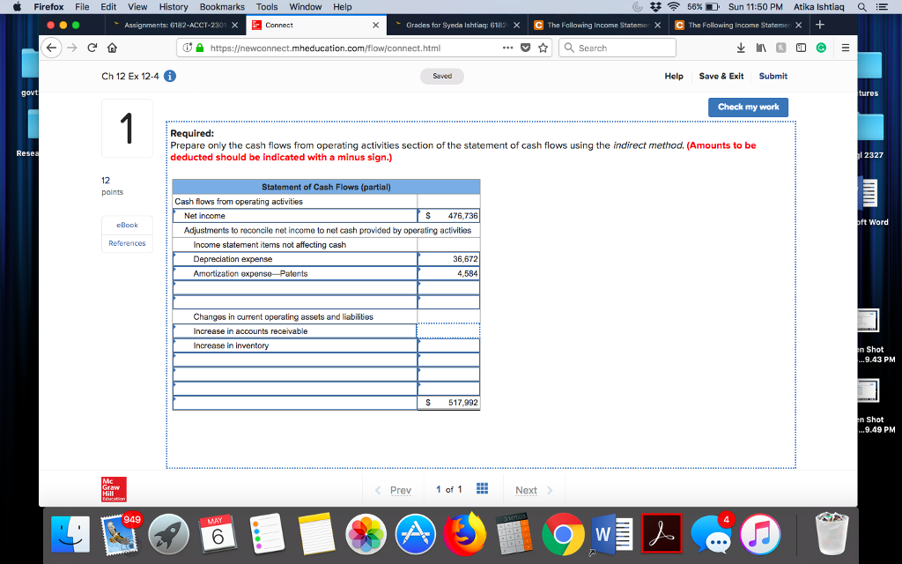Open the question map grid icon
The width and height of the screenshot is (902, 564).
(482, 489)
